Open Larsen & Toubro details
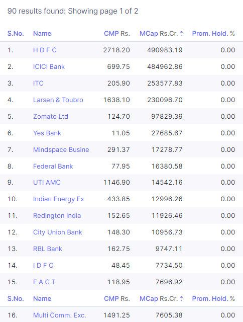This screenshot has height=322, width=243. (x=58, y=100)
